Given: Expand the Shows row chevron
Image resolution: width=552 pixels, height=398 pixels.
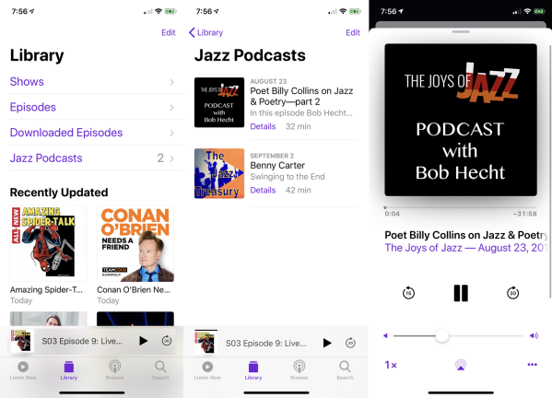Looking at the screenshot, I should [171, 82].
